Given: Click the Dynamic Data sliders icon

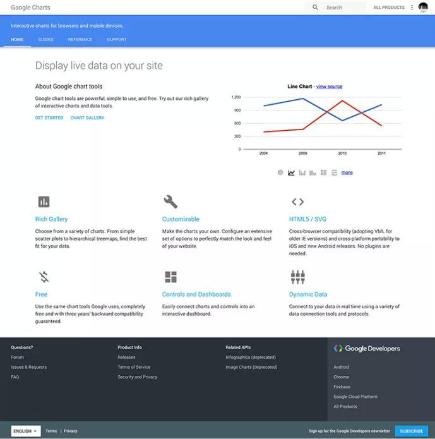Looking at the screenshot, I should 297,277.
